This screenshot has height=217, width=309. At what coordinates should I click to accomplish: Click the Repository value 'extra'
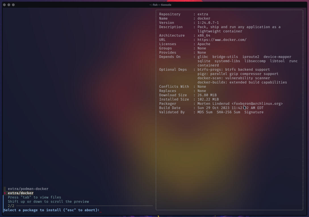pyautogui.click(x=203, y=14)
